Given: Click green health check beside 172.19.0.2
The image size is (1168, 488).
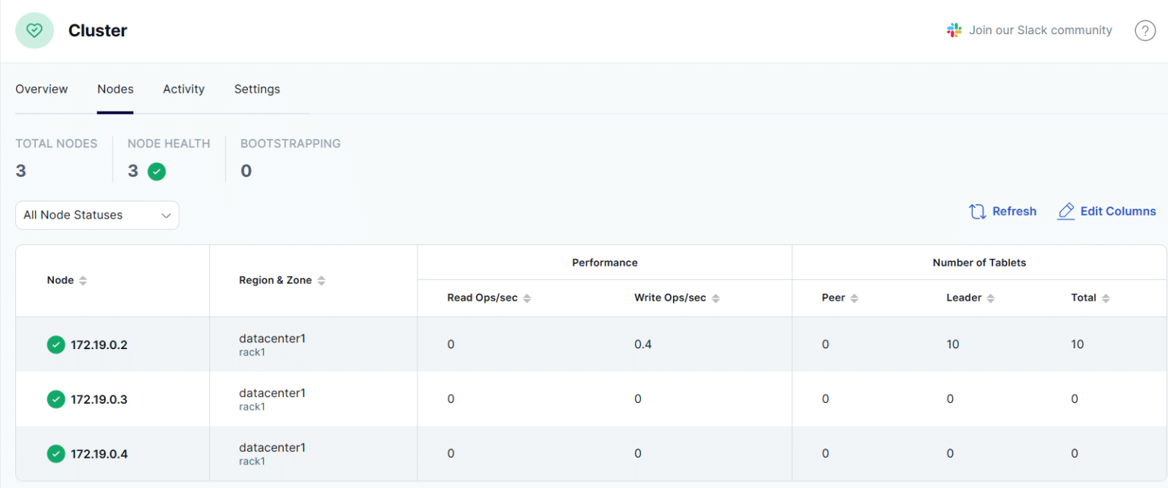Looking at the screenshot, I should (x=56, y=345).
